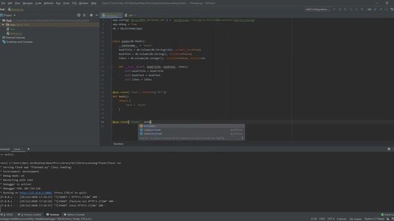Image resolution: width=394 pixels, height=221 pixels.
Task: Select flaskapi.py in Project tree
Action: [15, 33]
